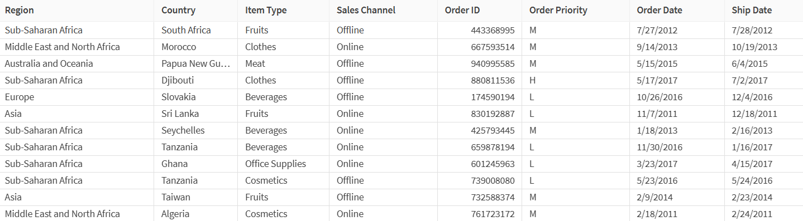
Task: Click the Seychelles country cell
Action: click(x=195, y=130)
